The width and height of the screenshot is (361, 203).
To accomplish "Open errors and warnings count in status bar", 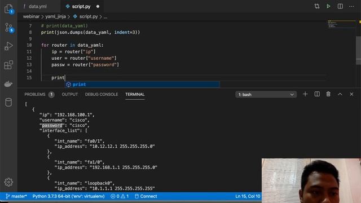I will point(120,196).
